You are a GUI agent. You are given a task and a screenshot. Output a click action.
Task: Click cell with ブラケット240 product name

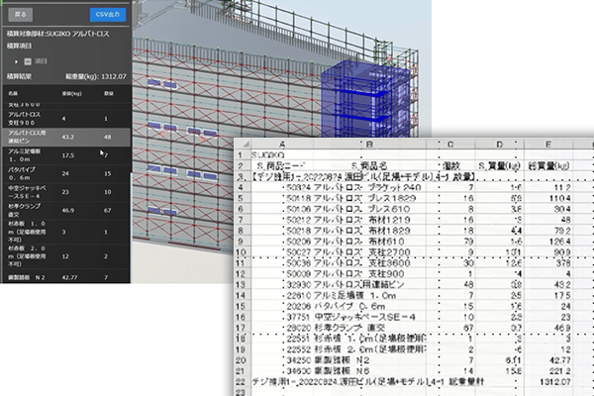point(369,187)
